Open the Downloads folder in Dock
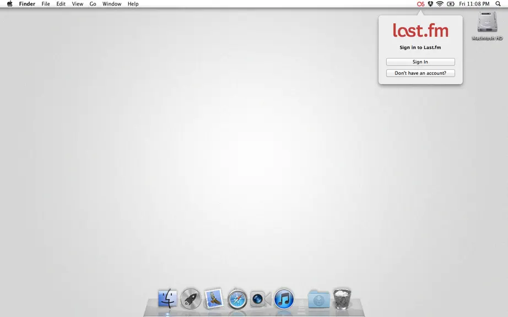The image size is (508, 317). (x=318, y=299)
